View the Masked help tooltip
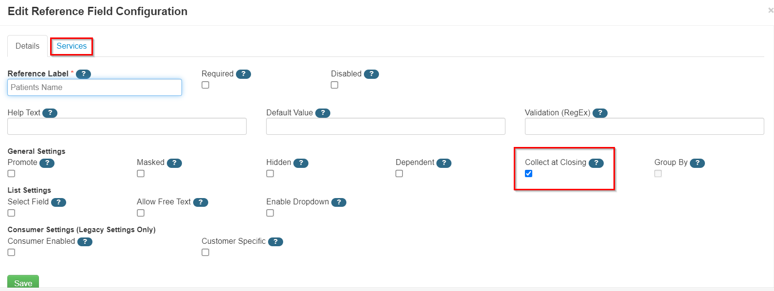The image size is (774, 291). point(174,163)
